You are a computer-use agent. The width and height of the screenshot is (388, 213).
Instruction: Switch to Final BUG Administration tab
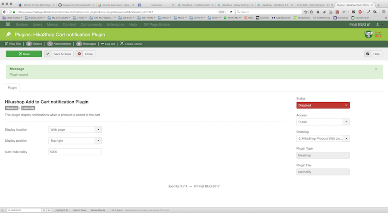coord(314,5)
